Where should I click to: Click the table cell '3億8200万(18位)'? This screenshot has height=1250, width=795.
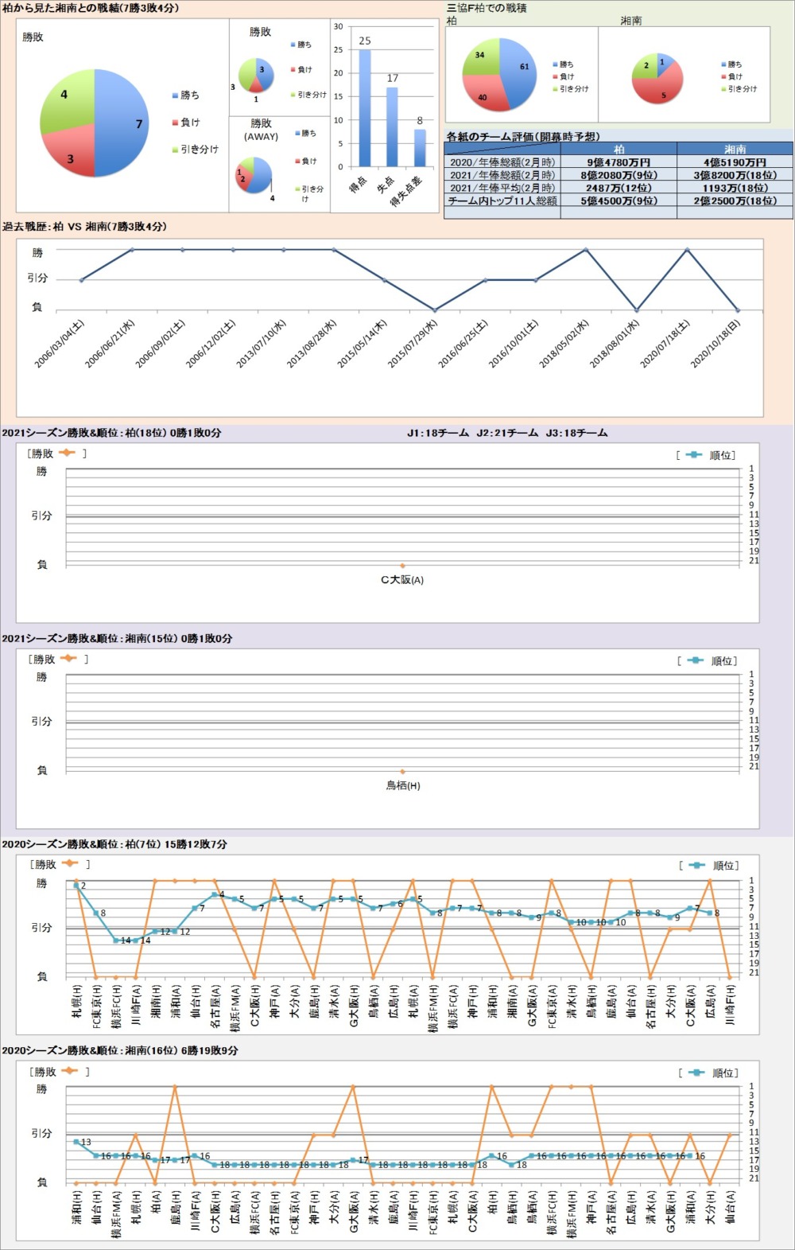[x=735, y=175]
